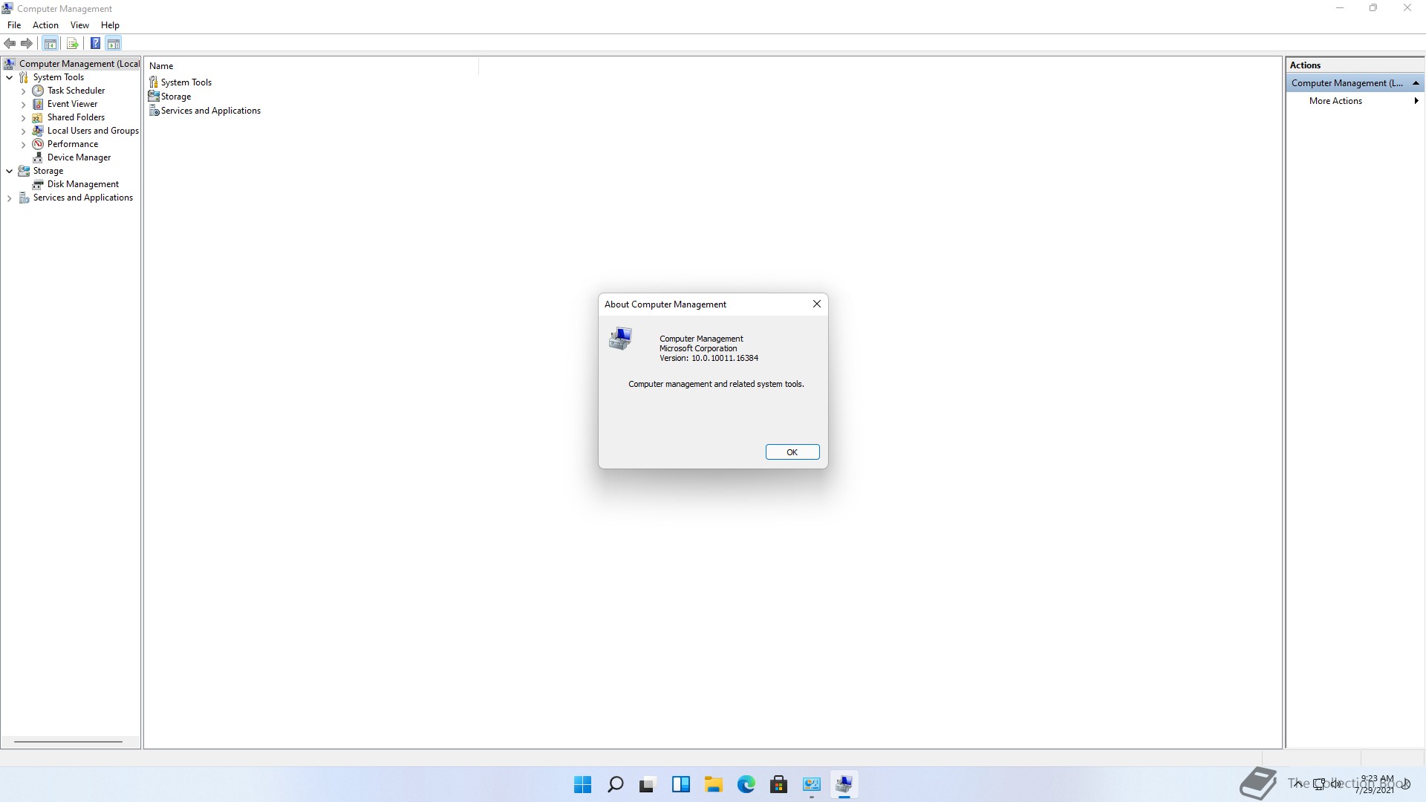Open the More Actions submenu

point(1335,101)
